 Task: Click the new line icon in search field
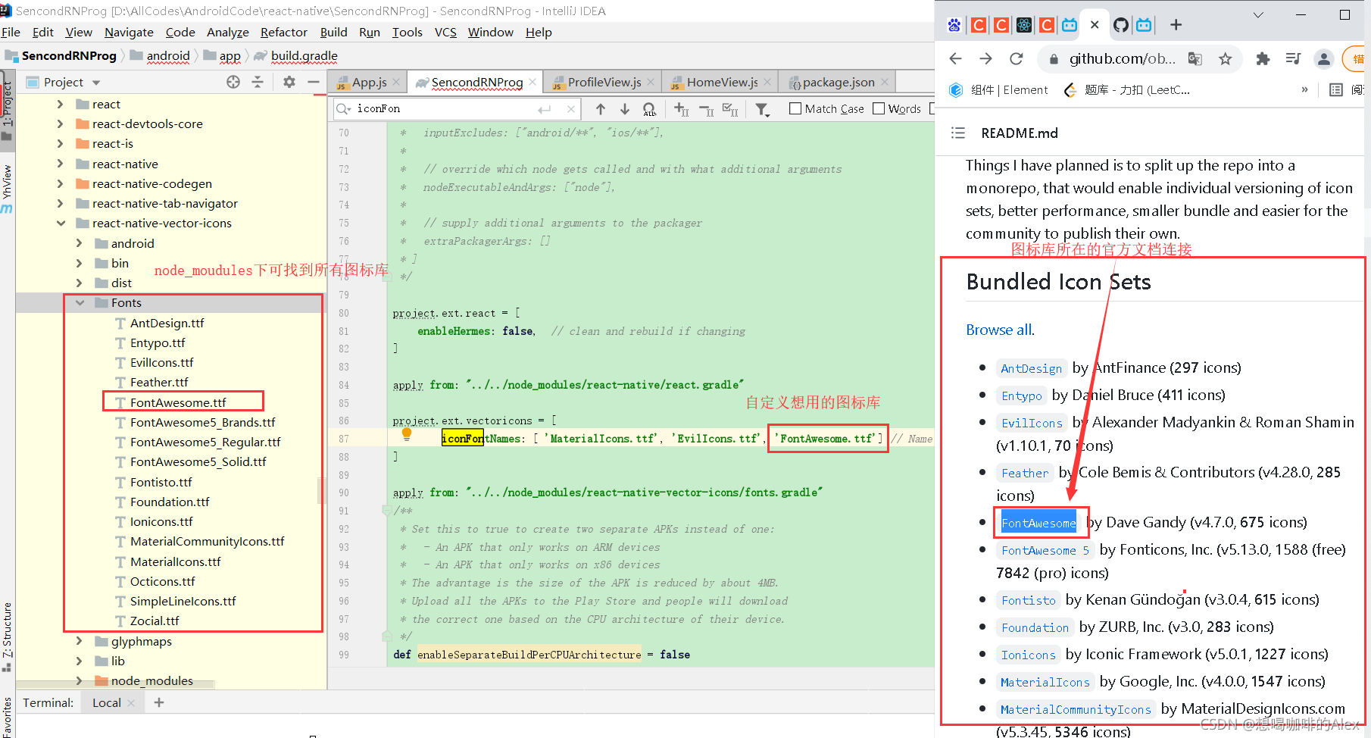point(545,109)
